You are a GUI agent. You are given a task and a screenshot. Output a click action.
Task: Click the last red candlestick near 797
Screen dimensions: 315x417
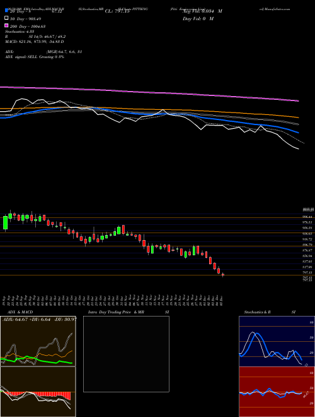tap(223, 275)
